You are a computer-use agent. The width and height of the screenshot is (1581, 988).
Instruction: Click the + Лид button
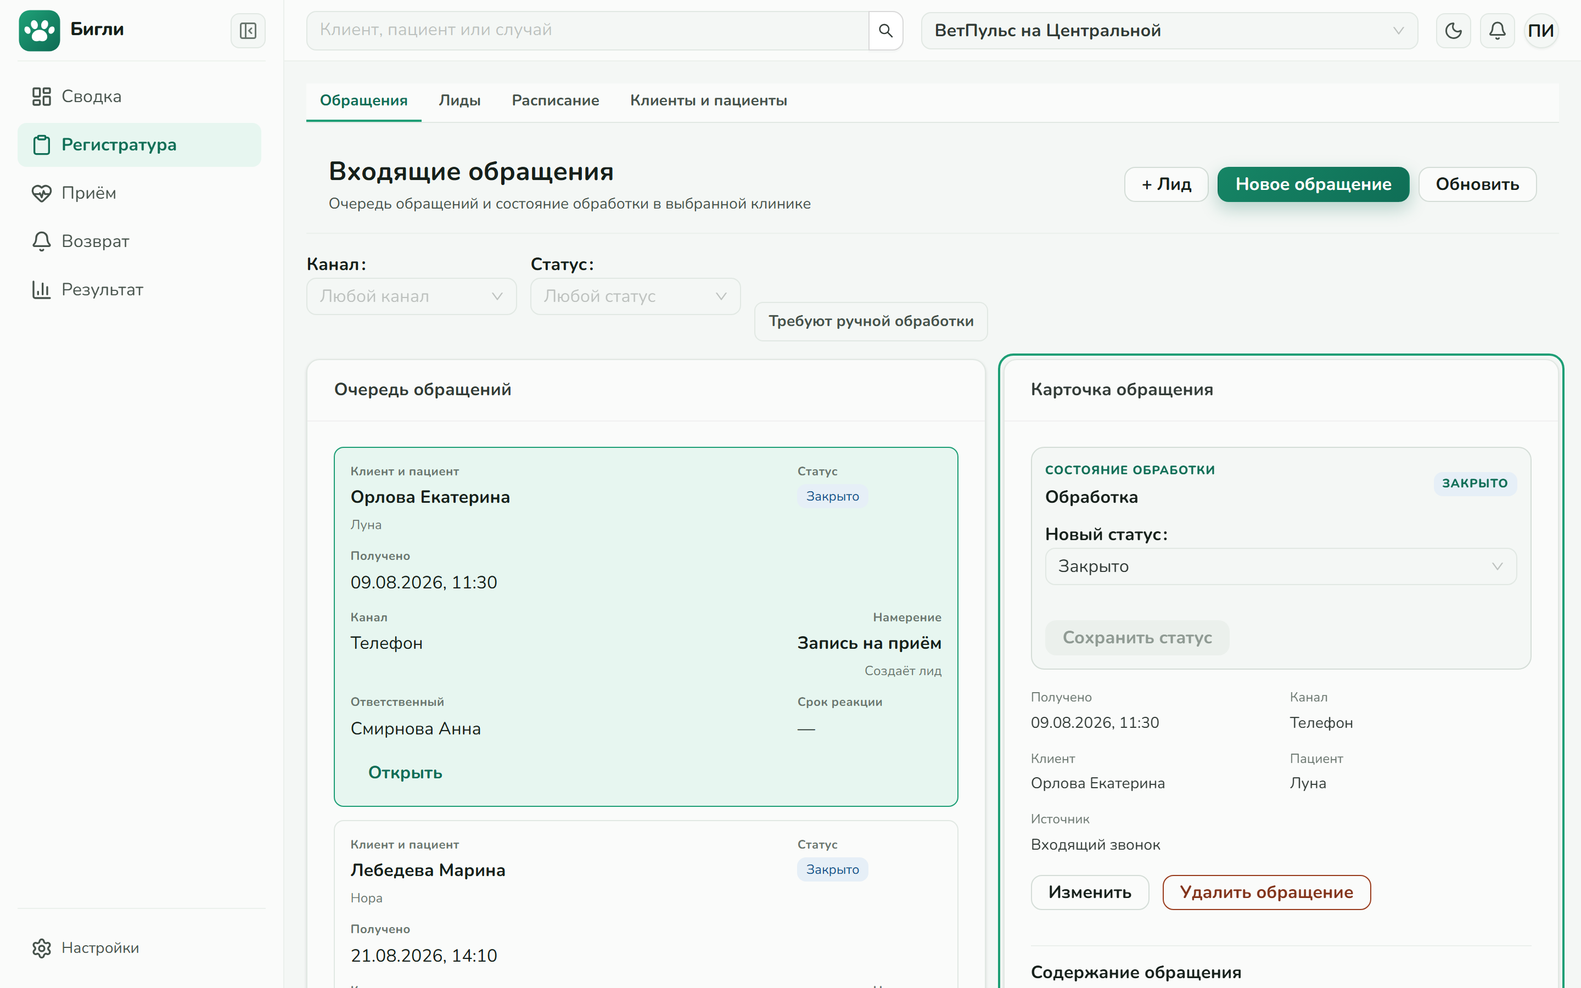[x=1166, y=184]
